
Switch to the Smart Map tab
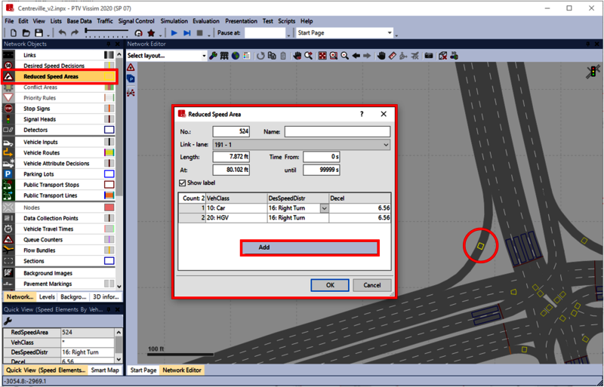(104, 370)
